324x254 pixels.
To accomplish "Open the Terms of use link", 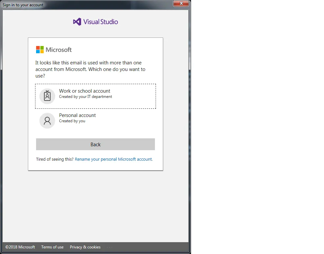I will 52,247.
